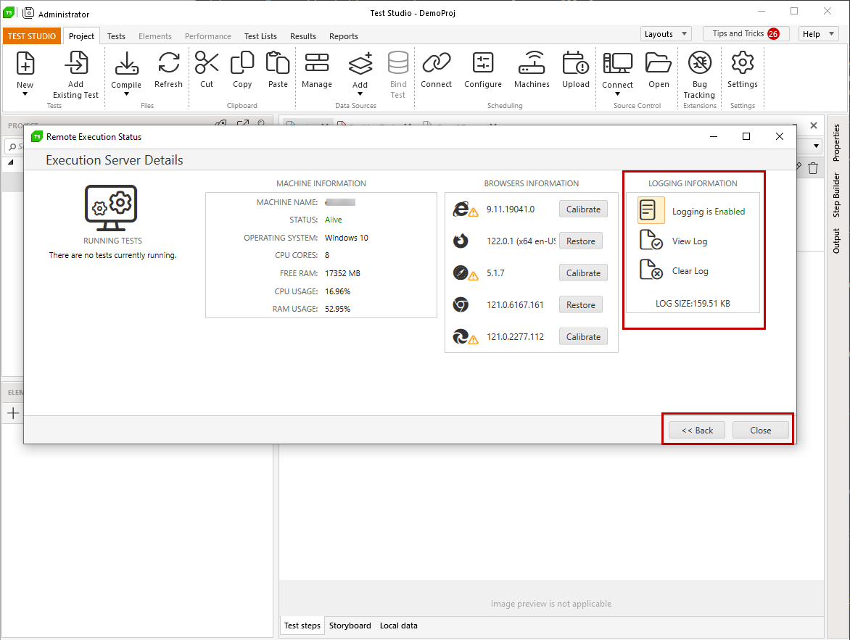Image resolution: width=850 pixels, height=640 pixels.
Task: Click Source Control Open folder icon
Action: point(659,63)
